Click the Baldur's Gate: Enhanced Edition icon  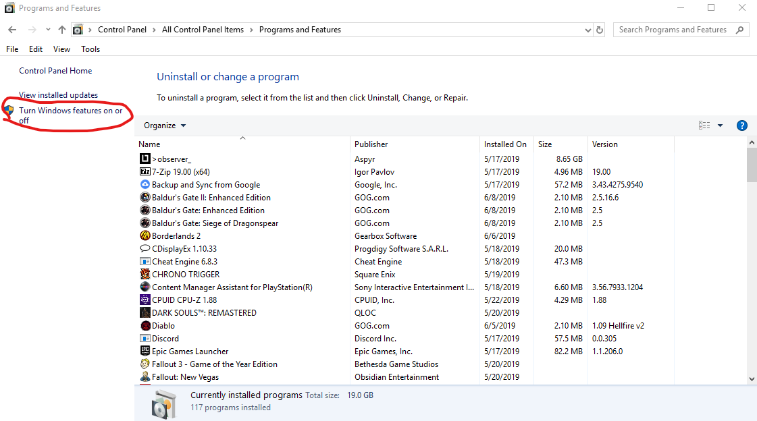[x=145, y=210]
